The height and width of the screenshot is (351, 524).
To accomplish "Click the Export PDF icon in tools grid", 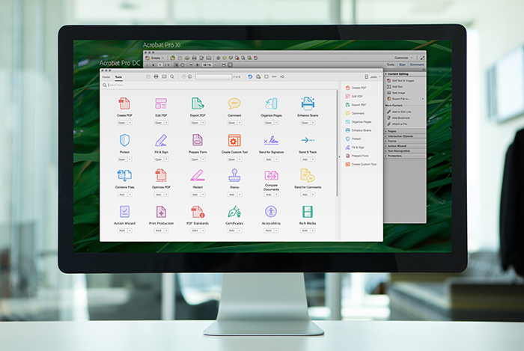I will click(197, 103).
